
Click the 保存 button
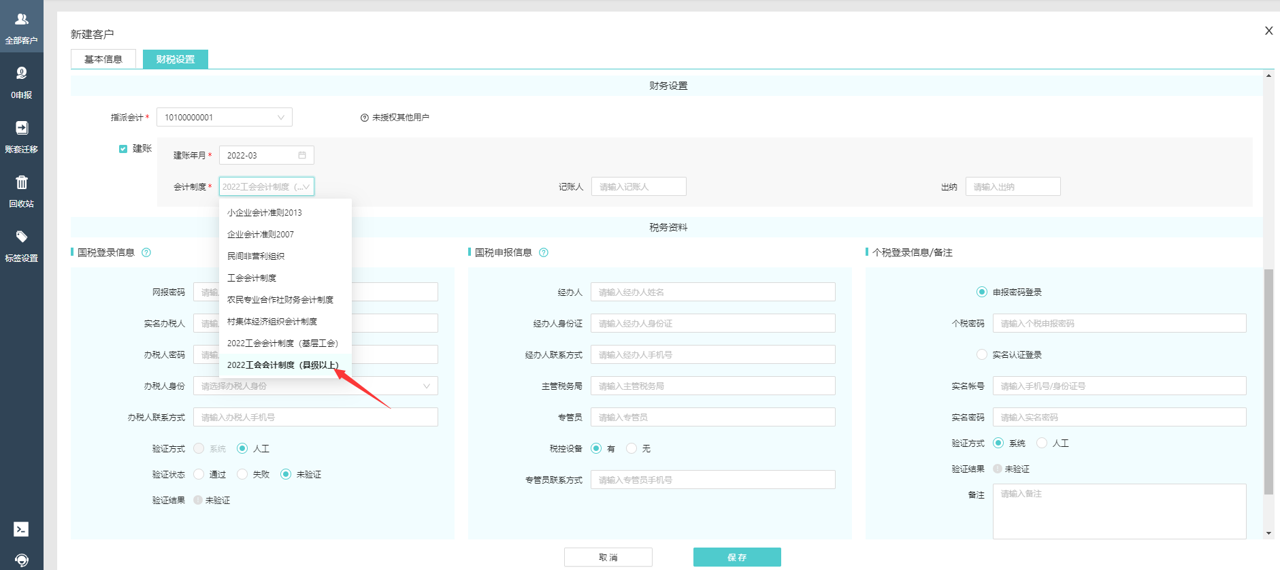click(737, 557)
